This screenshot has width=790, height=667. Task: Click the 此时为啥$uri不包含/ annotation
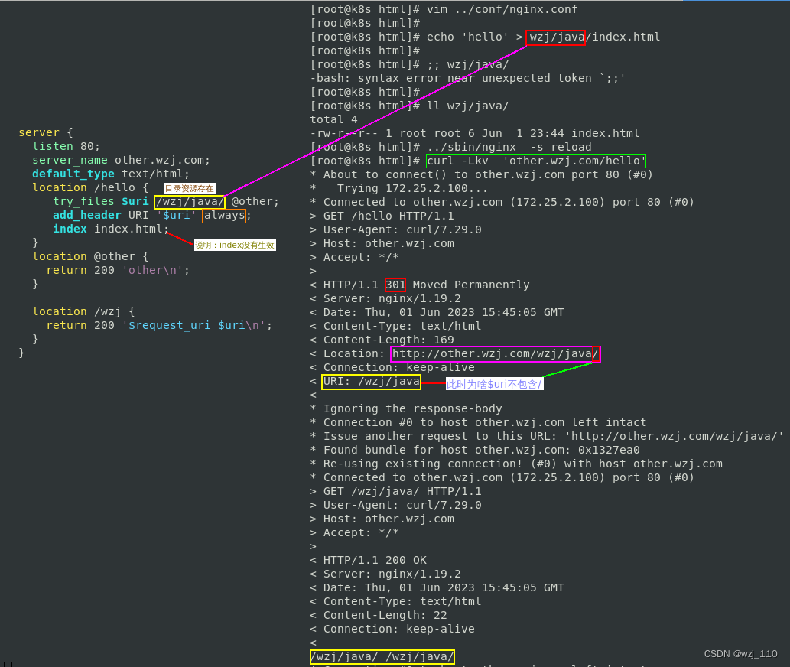pyautogui.click(x=494, y=382)
